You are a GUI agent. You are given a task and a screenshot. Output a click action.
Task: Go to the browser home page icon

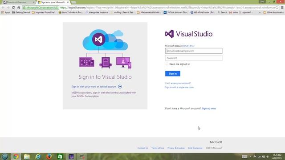pos(19,8)
